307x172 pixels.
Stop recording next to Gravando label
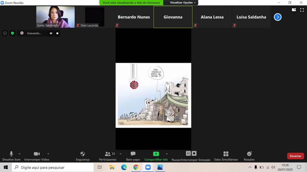click(x=57, y=33)
